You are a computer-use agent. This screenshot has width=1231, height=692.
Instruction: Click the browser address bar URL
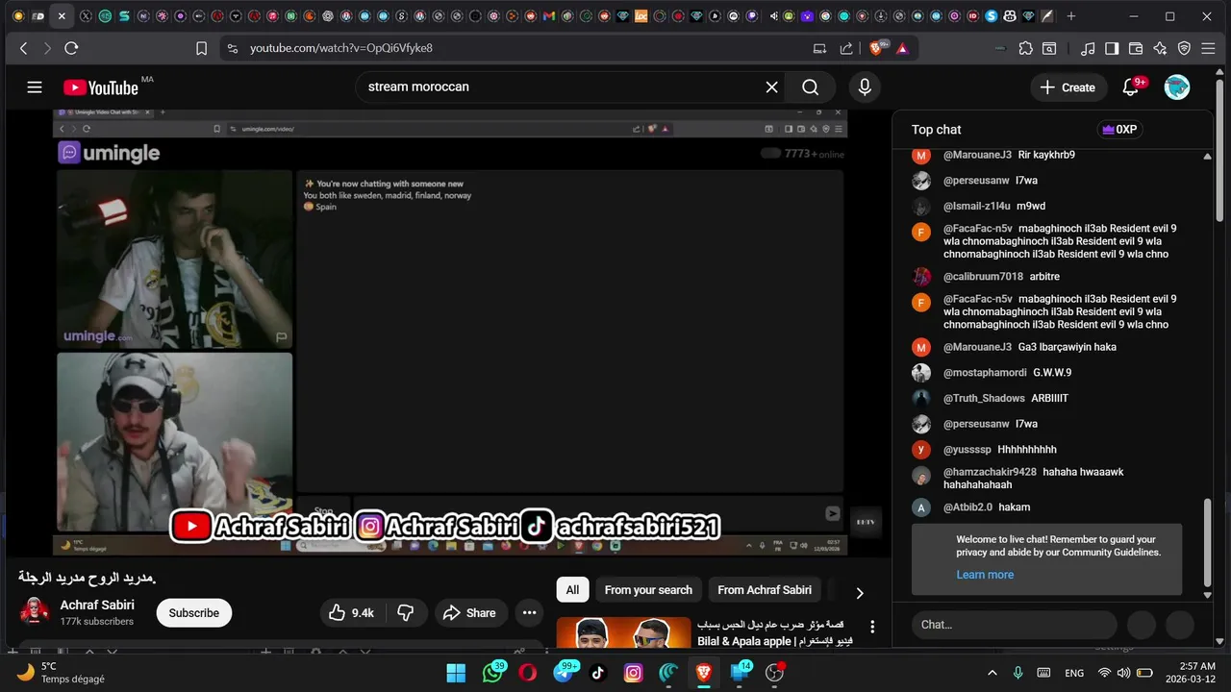pyautogui.click(x=341, y=48)
